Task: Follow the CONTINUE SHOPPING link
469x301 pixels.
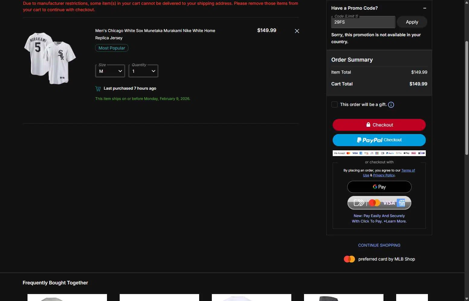Action: 379,245
